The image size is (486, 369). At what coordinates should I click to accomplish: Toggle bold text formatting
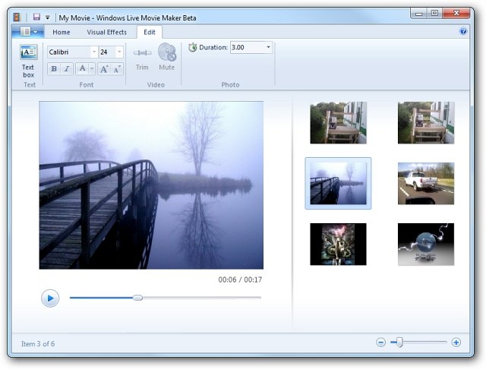(54, 69)
